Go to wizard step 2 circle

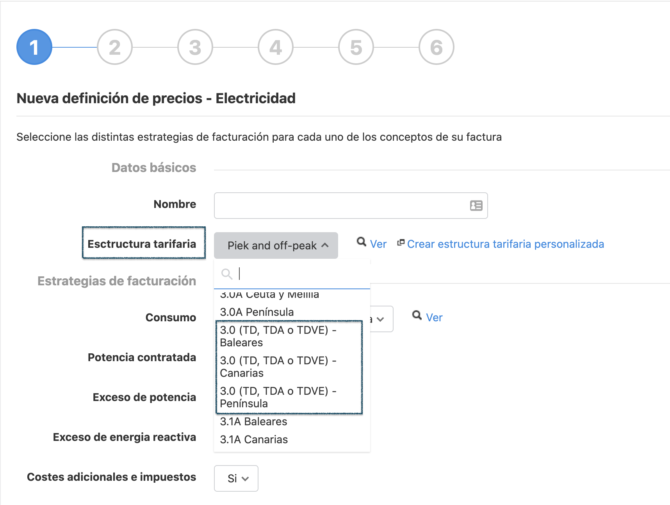[115, 47]
